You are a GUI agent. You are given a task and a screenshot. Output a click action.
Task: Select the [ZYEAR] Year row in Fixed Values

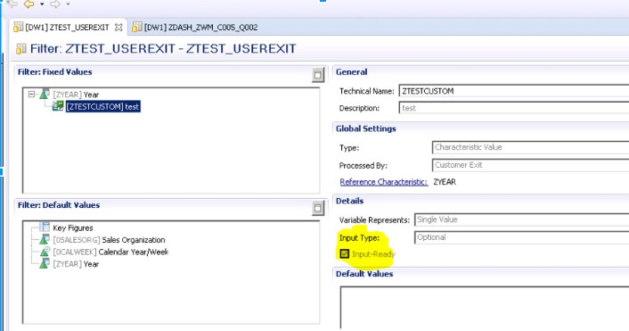click(76, 95)
